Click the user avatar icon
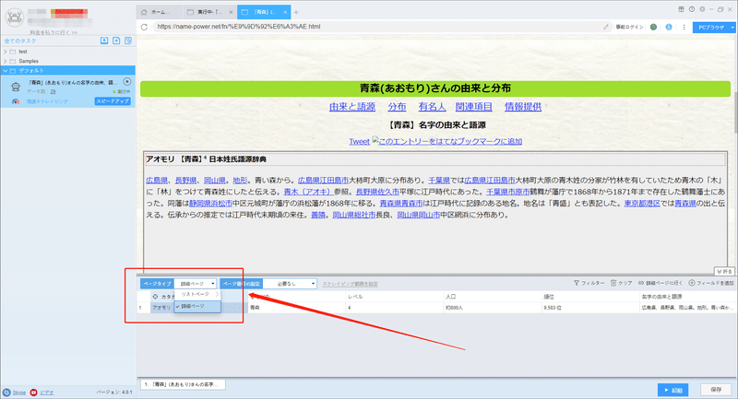Viewport: 738px width, 399px height. (x=14, y=18)
